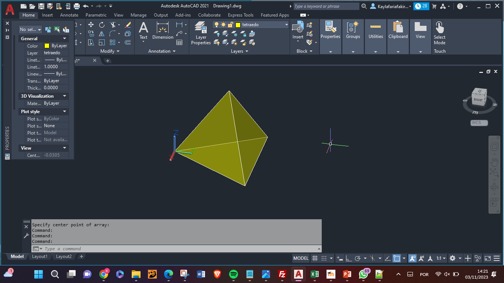
Task: Click the Open file icon
Action: (32, 6)
